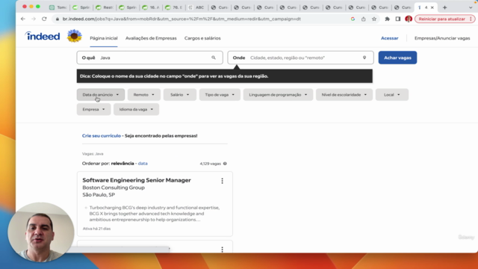Open the Empresa filter dropdown
This screenshot has height=269, width=478.
pyautogui.click(x=93, y=109)
